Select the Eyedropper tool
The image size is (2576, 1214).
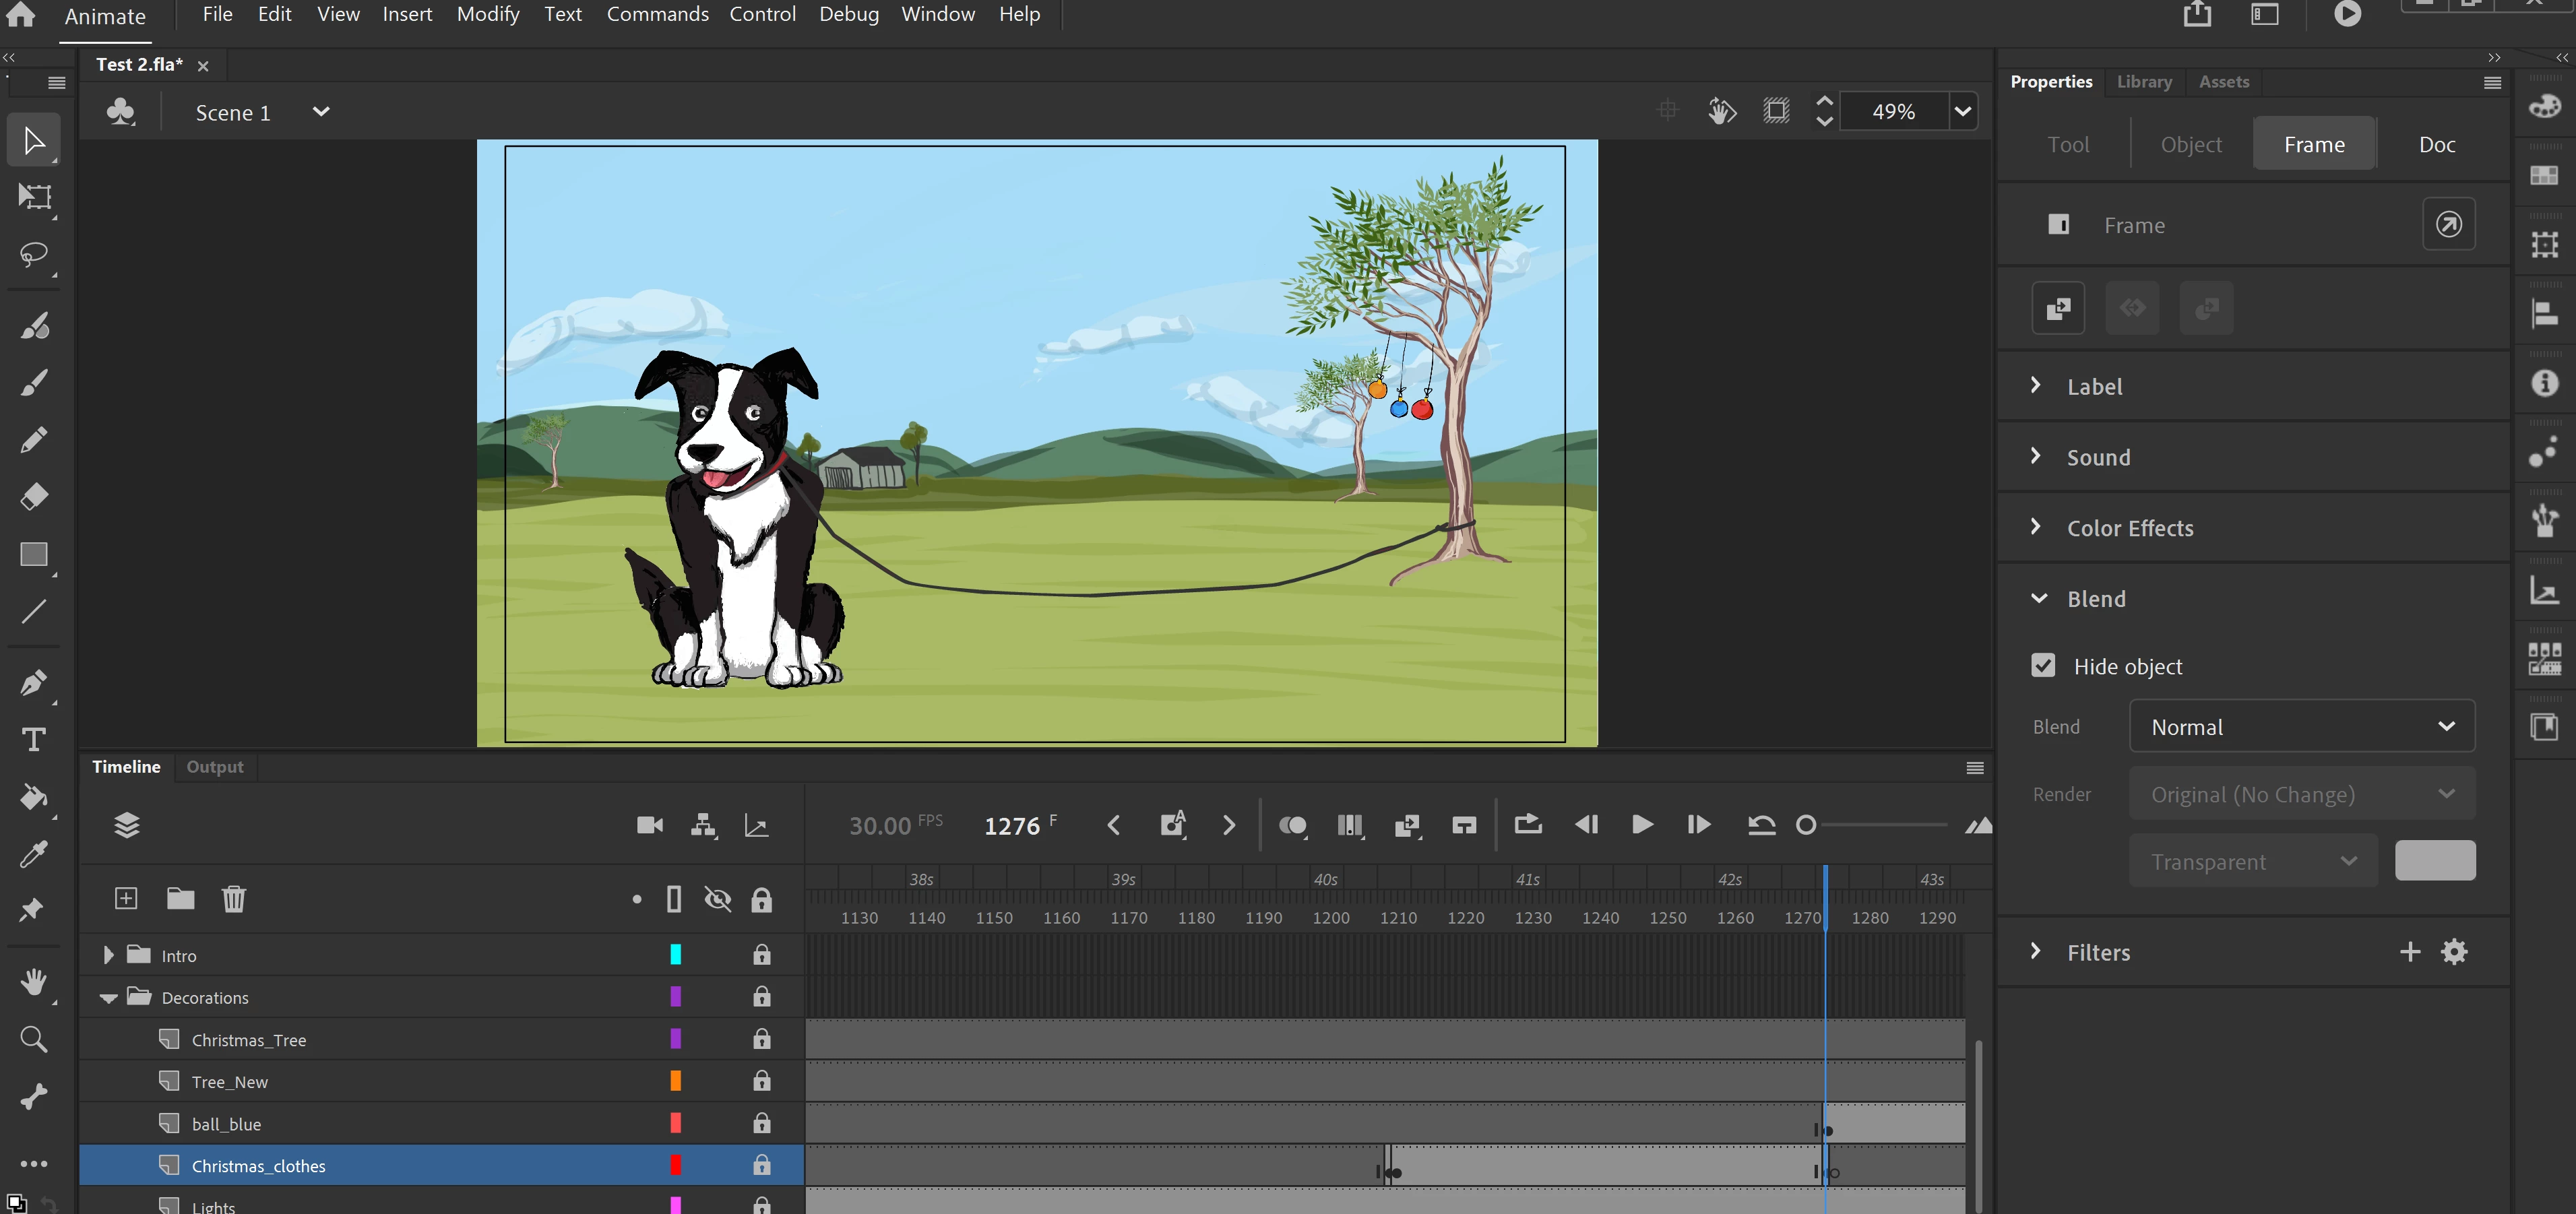click(33, 854)
